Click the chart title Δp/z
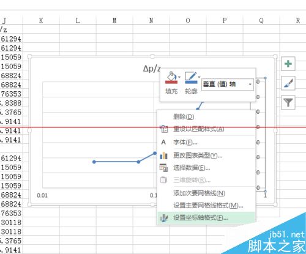 152,69
